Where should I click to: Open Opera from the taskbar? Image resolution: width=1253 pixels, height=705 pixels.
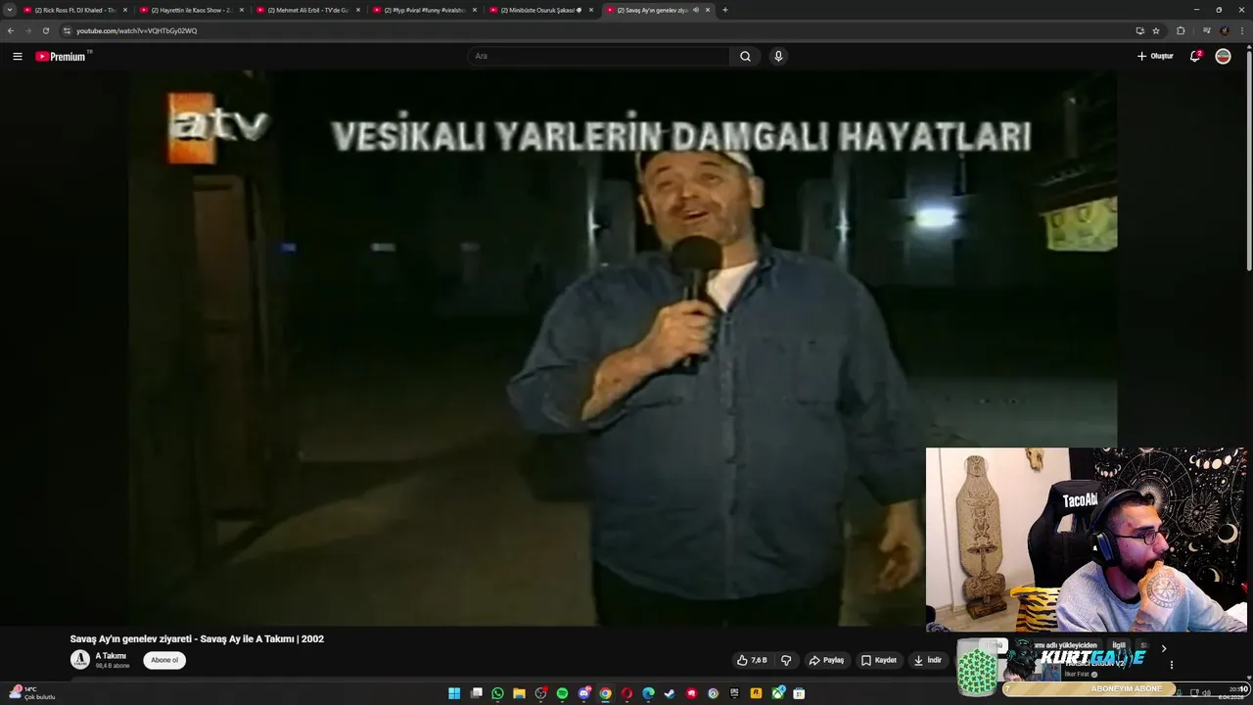pos(626,693)
